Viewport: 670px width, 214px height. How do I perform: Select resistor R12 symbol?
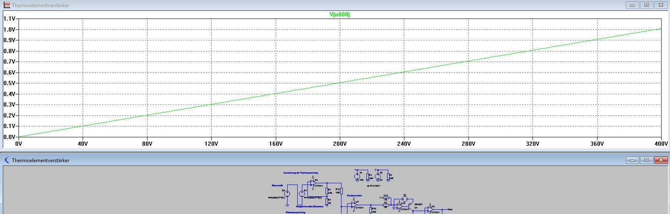pyautogui.click(x=342, y=191)
